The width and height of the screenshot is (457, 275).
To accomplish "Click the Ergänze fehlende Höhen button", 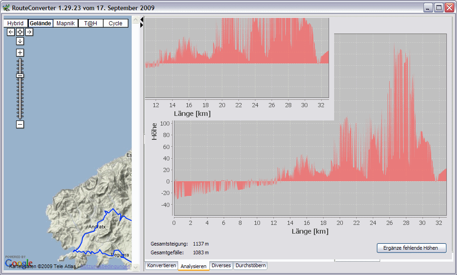I will click(x=411, y=248).
